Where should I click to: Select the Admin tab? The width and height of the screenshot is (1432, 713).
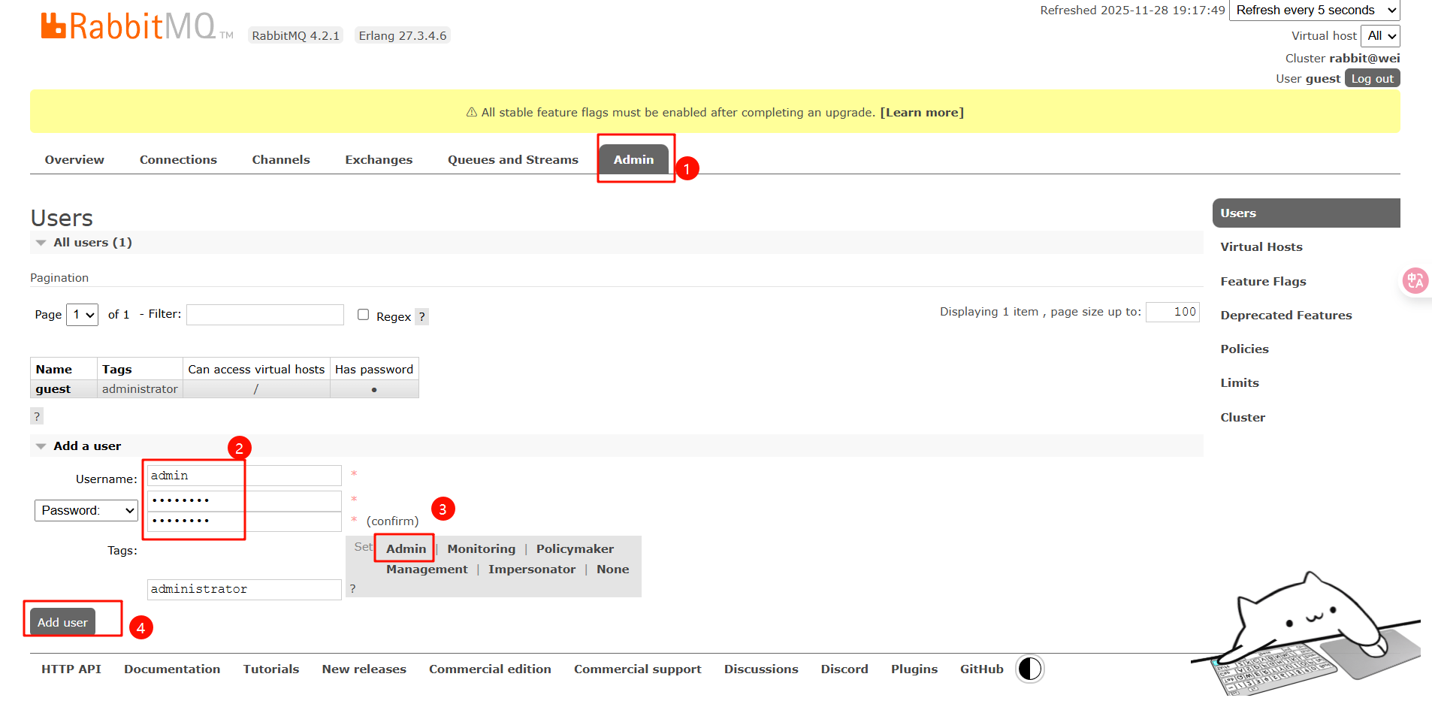(x=634, y=159)
